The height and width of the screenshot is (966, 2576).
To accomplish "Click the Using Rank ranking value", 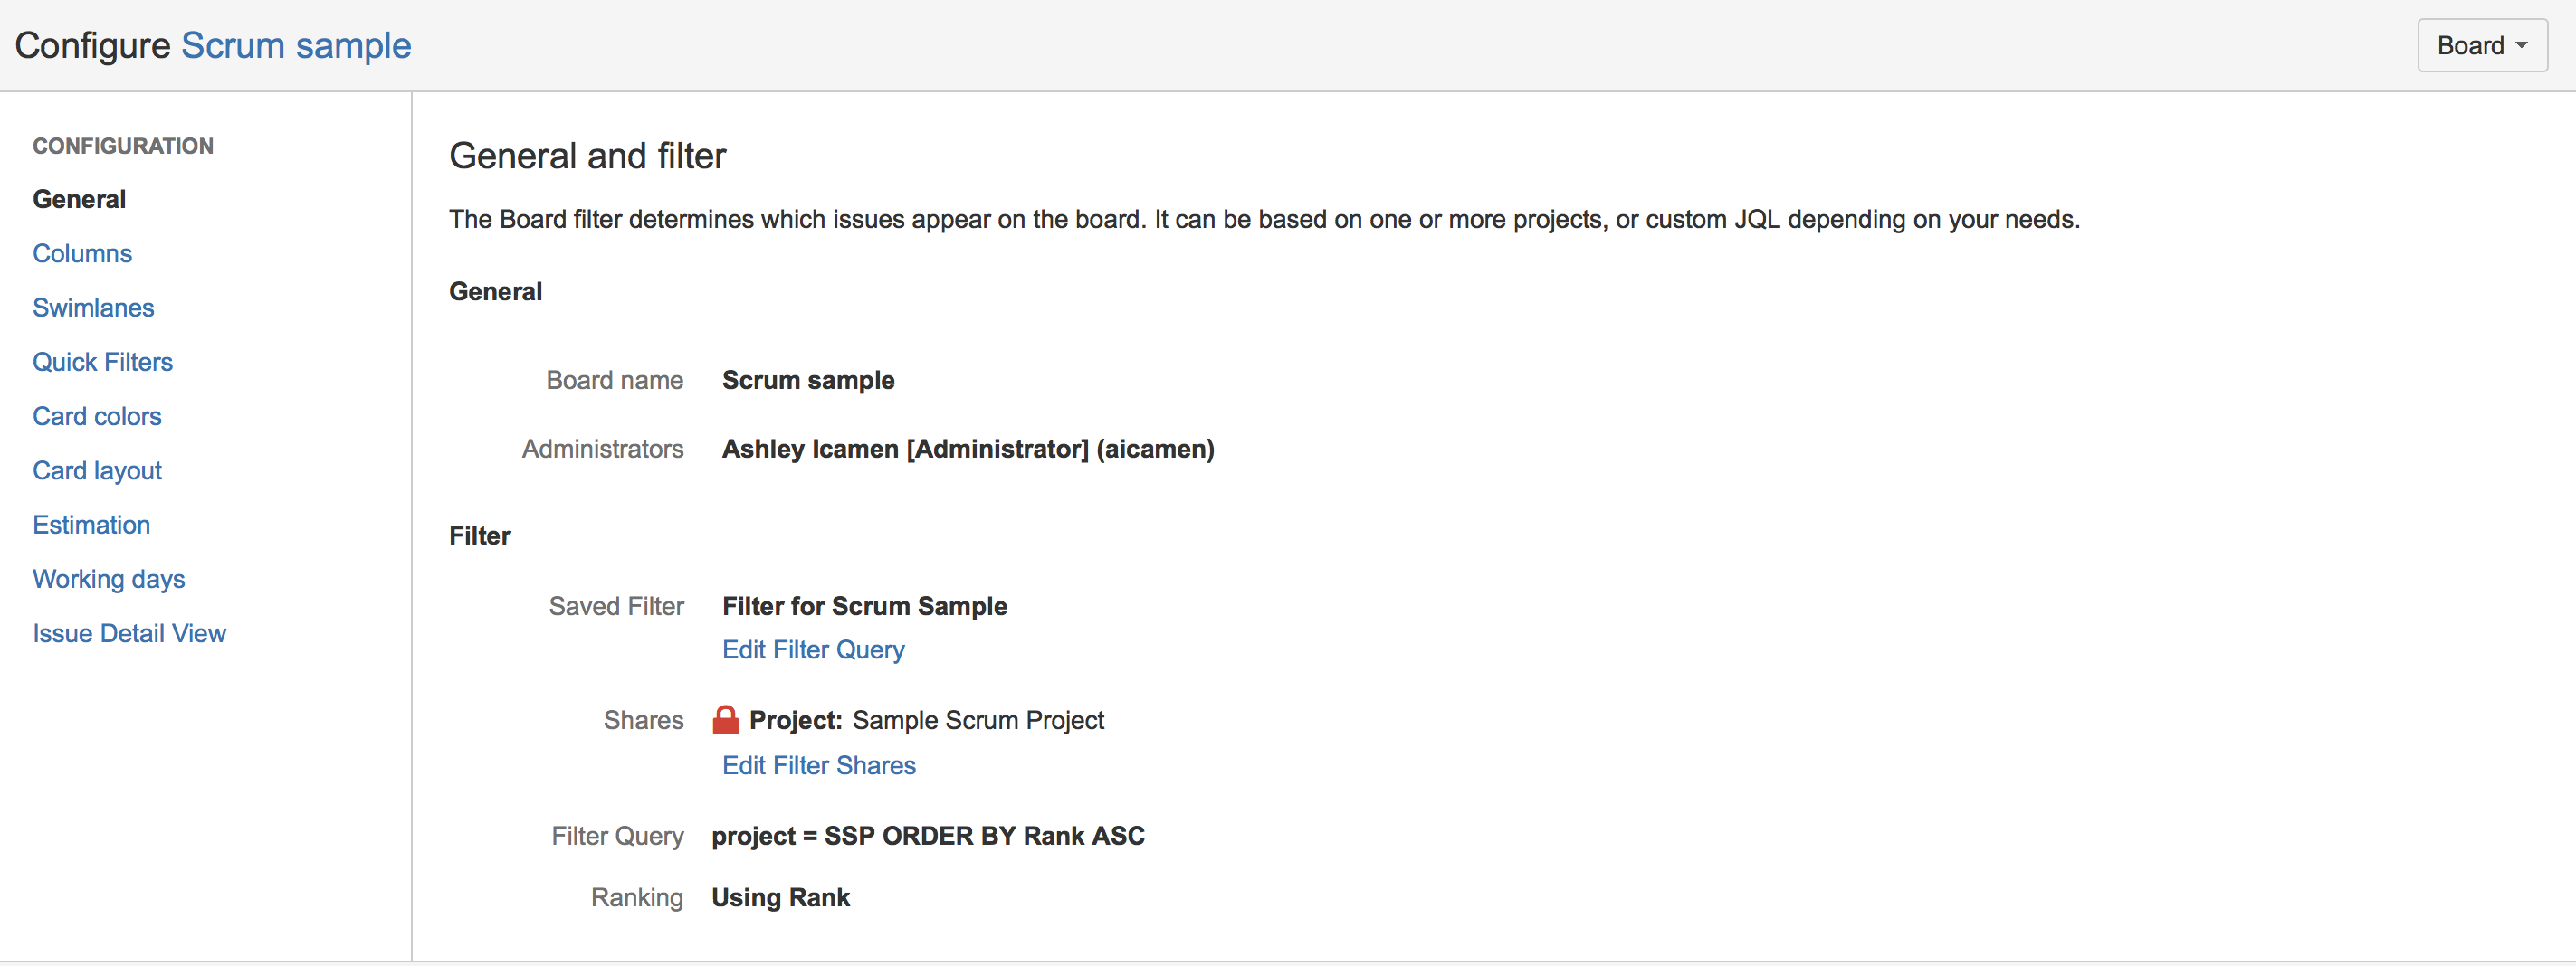I will pos(780,898).
